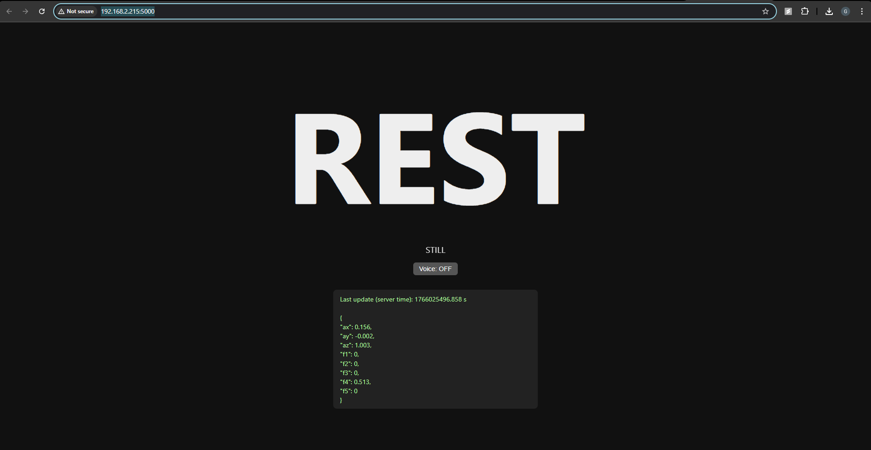Reload the current page
Viewport: 871px width, 450px height.
(42, 11)
